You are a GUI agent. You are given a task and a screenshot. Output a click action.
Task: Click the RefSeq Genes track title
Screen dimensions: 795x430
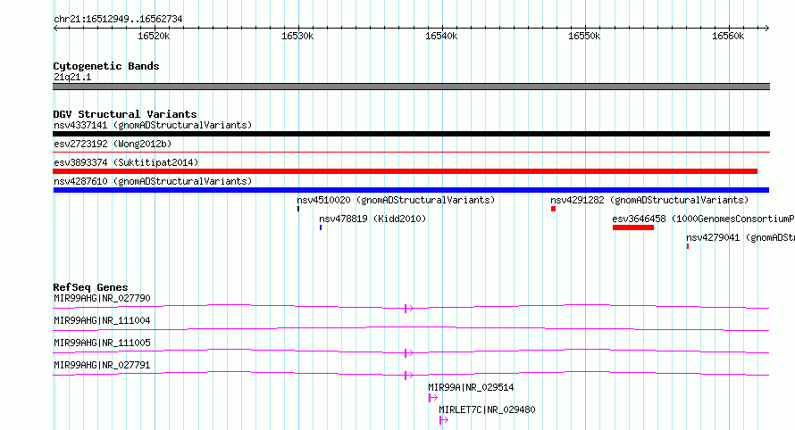[x=90, y=287]
